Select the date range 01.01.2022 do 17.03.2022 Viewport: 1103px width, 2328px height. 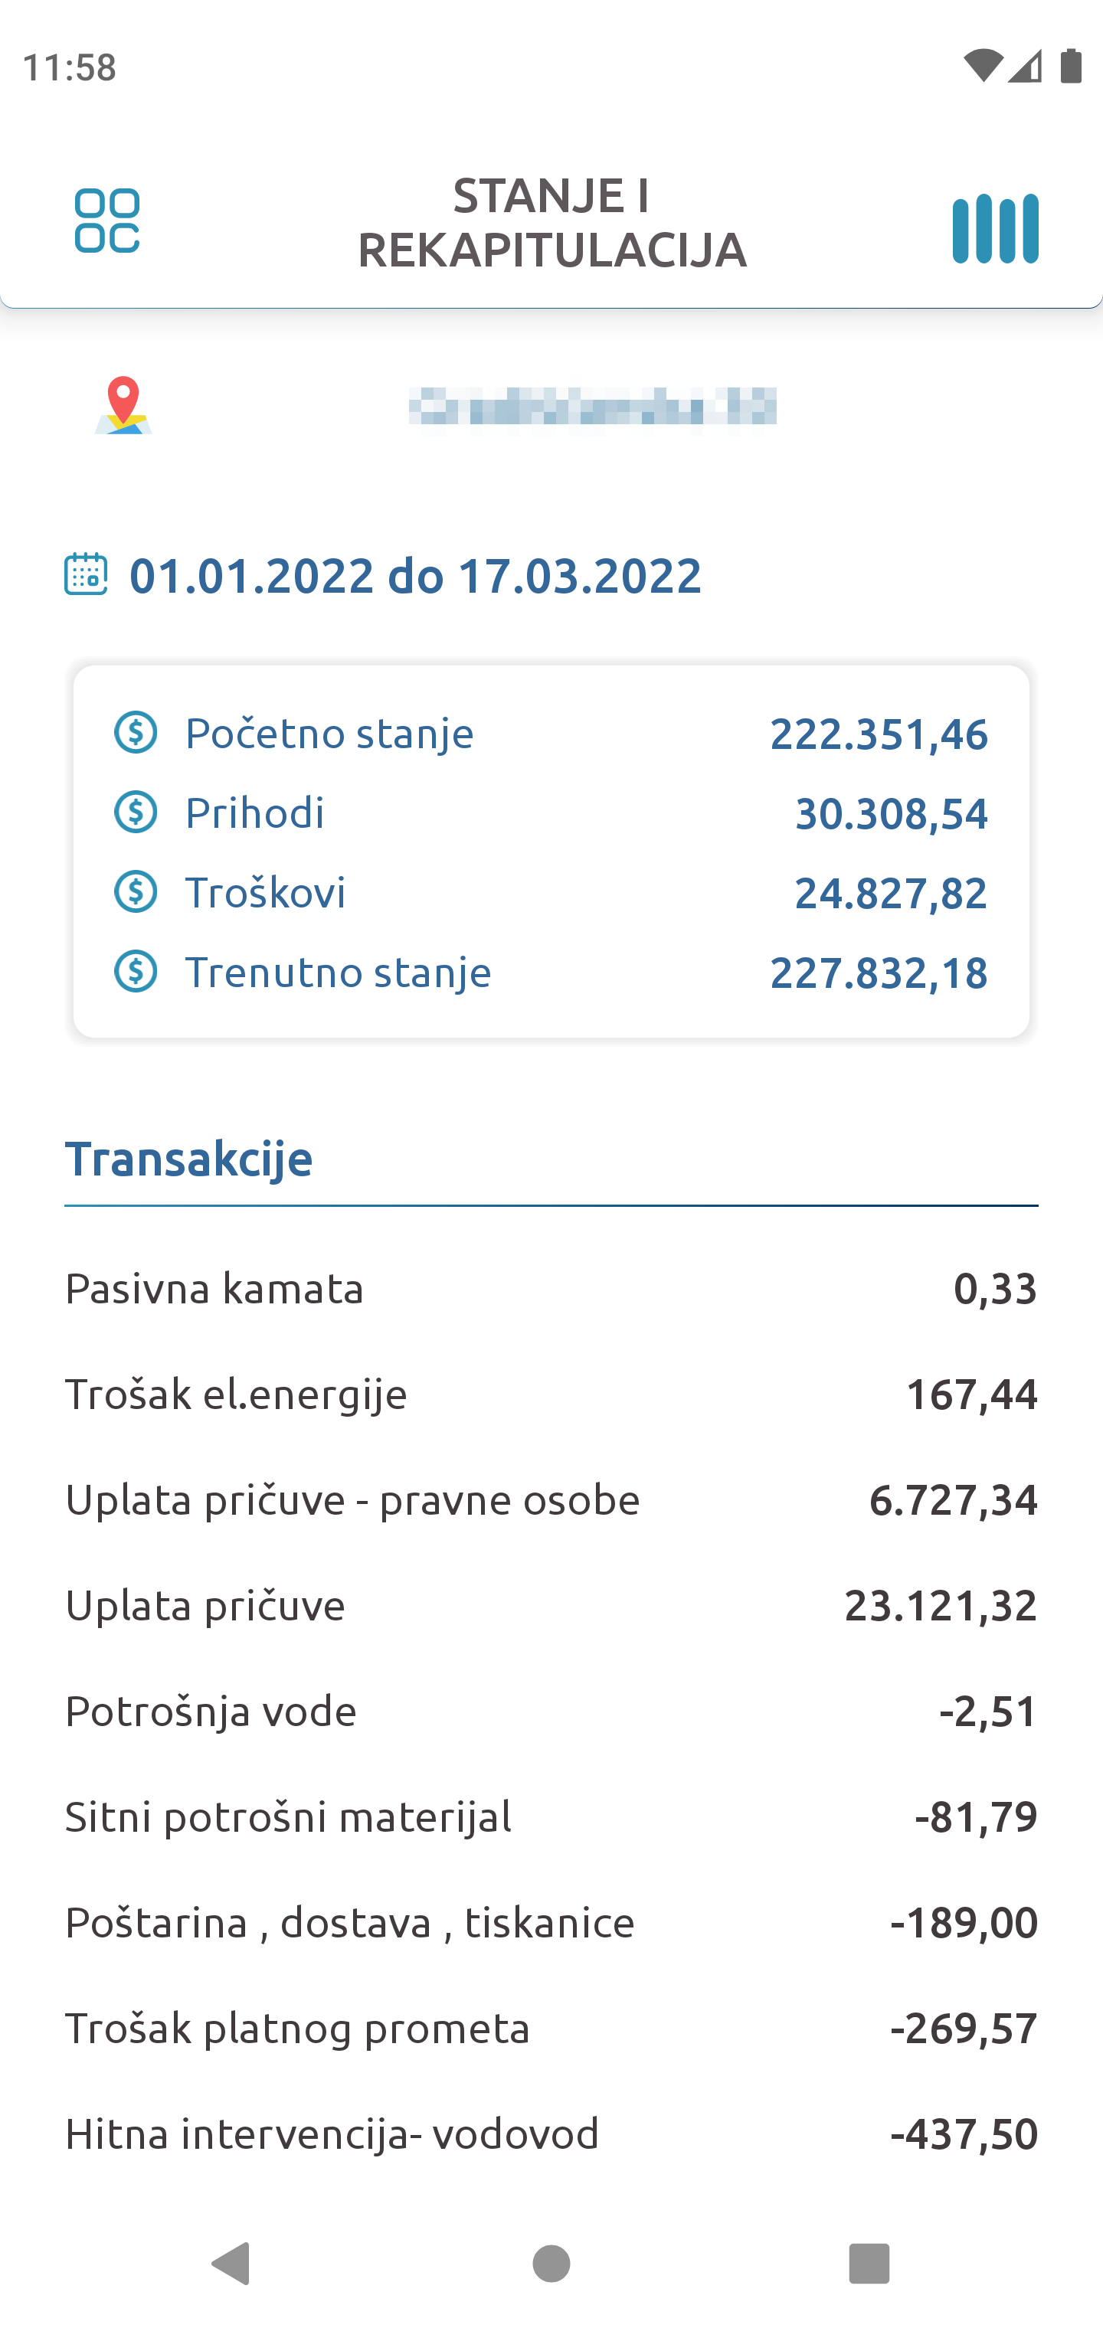click(415, 576)
